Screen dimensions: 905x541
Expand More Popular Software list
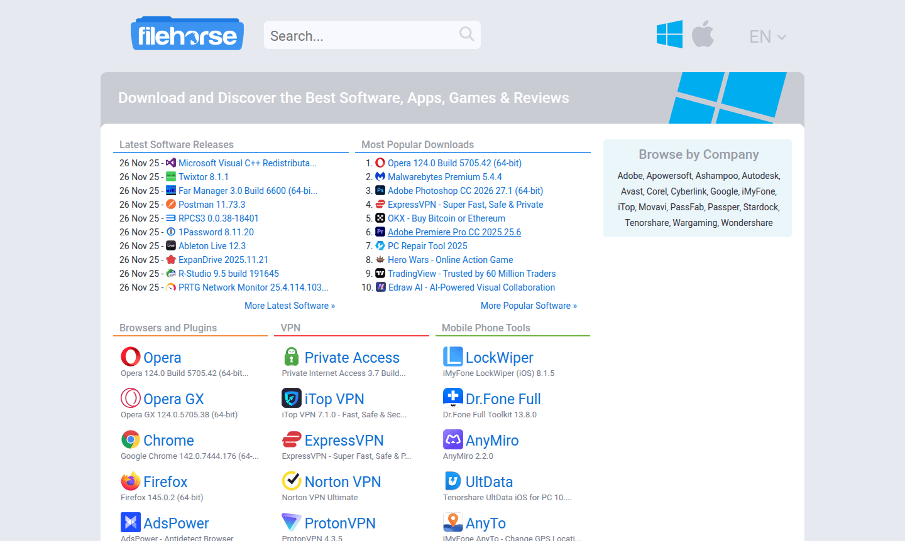529,305
